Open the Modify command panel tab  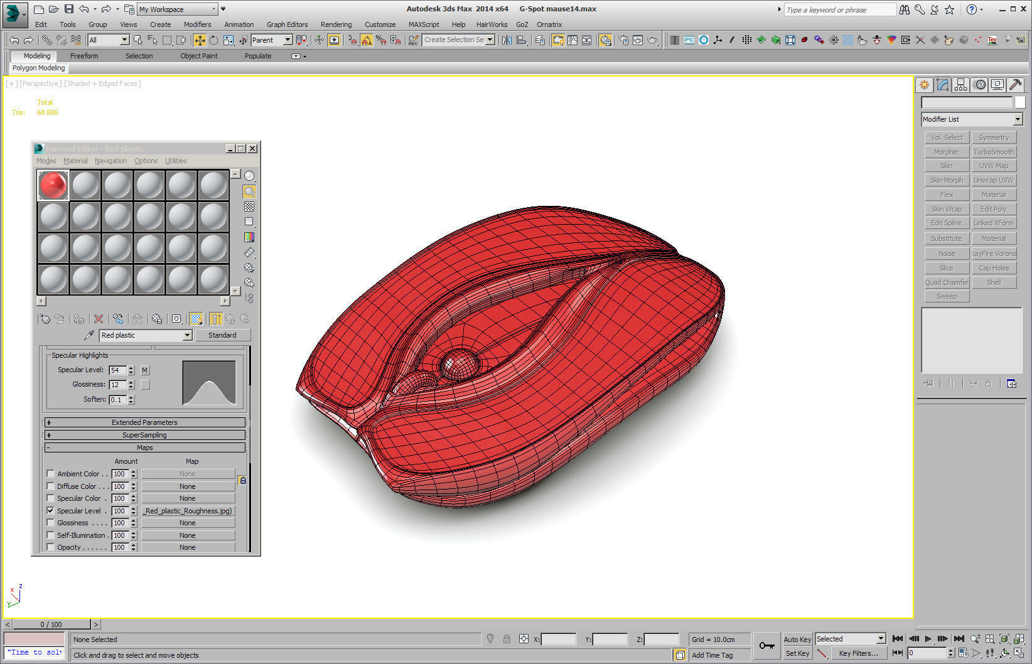(x=942, y=85)
